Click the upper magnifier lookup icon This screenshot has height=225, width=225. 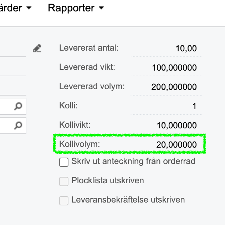coord(18,106)
